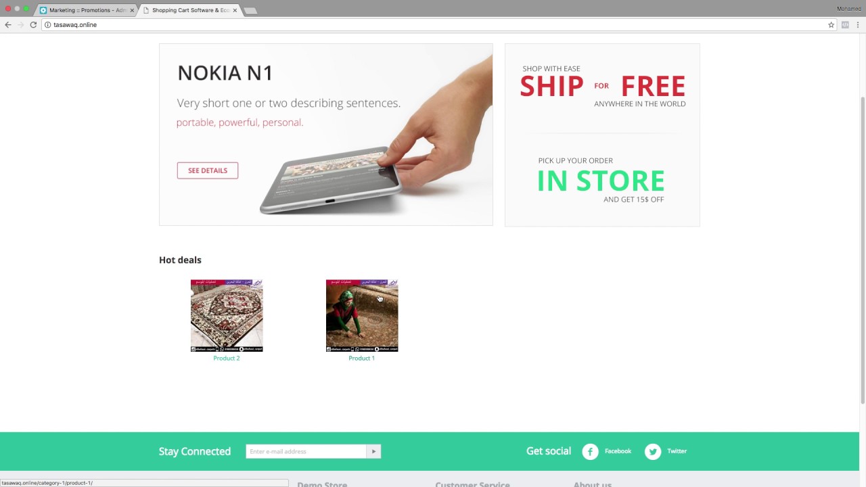This screenshot has height=487, width=866.
Task: Open the Product 1 link
Action: tap(362, 358)
